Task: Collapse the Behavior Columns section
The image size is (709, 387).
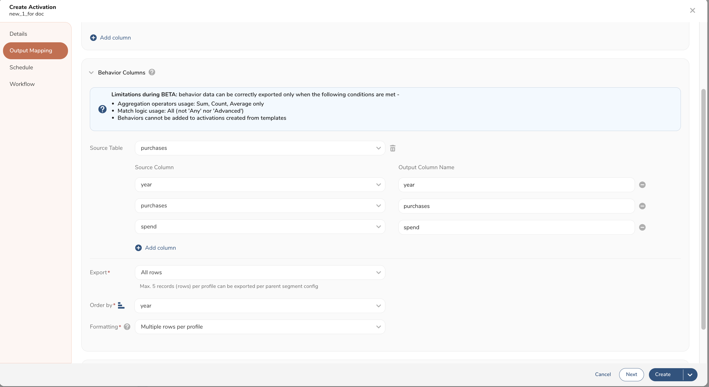Action: coord(91,73)
